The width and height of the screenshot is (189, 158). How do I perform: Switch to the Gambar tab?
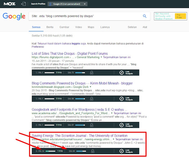(64, 27)
